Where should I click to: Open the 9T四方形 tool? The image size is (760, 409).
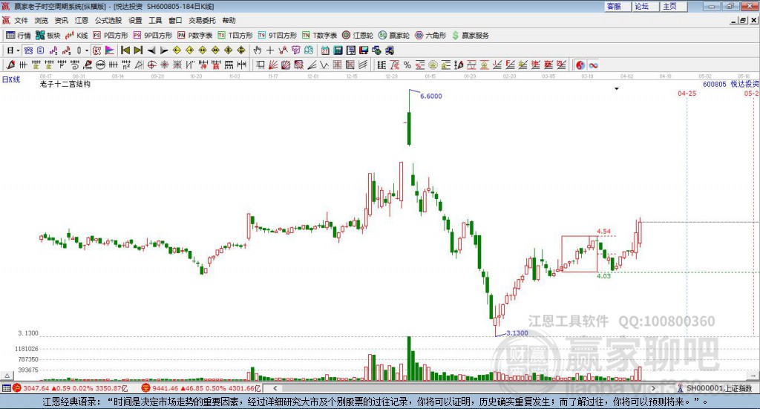(278, 36)
